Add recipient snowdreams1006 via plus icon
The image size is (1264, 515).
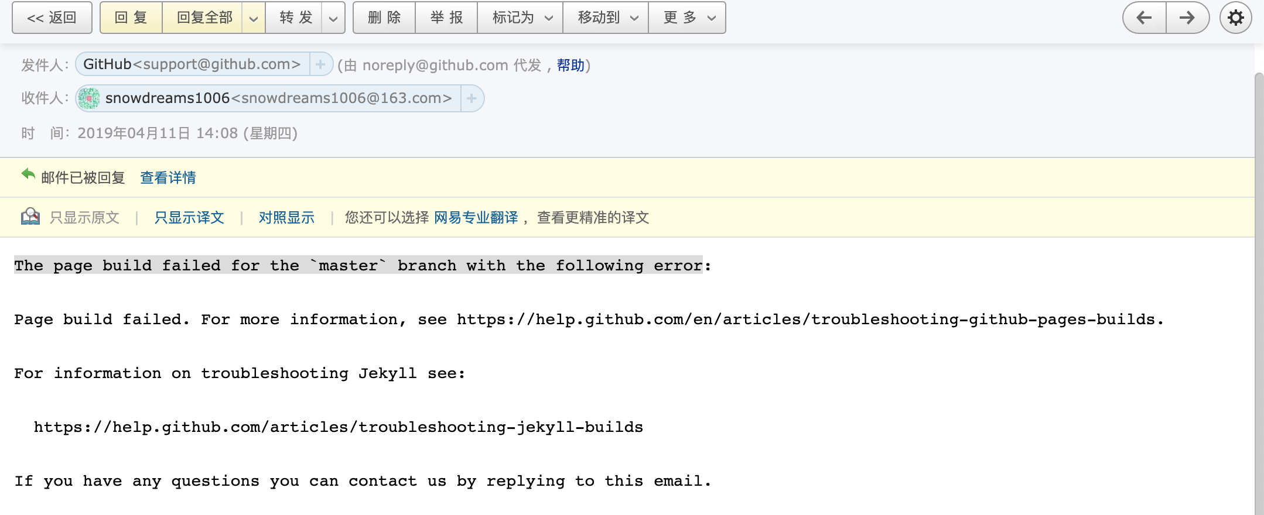point(472,98)
